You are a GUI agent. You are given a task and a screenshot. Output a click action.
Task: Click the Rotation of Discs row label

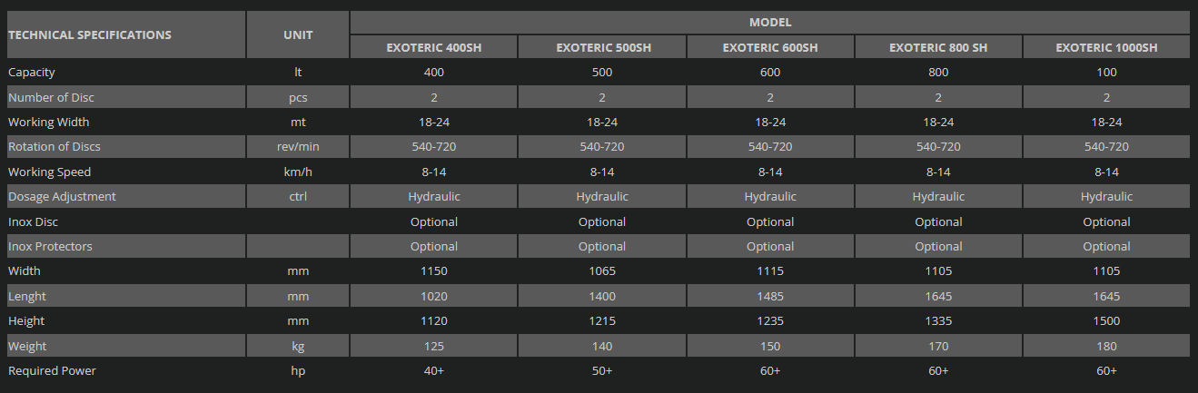54,147
